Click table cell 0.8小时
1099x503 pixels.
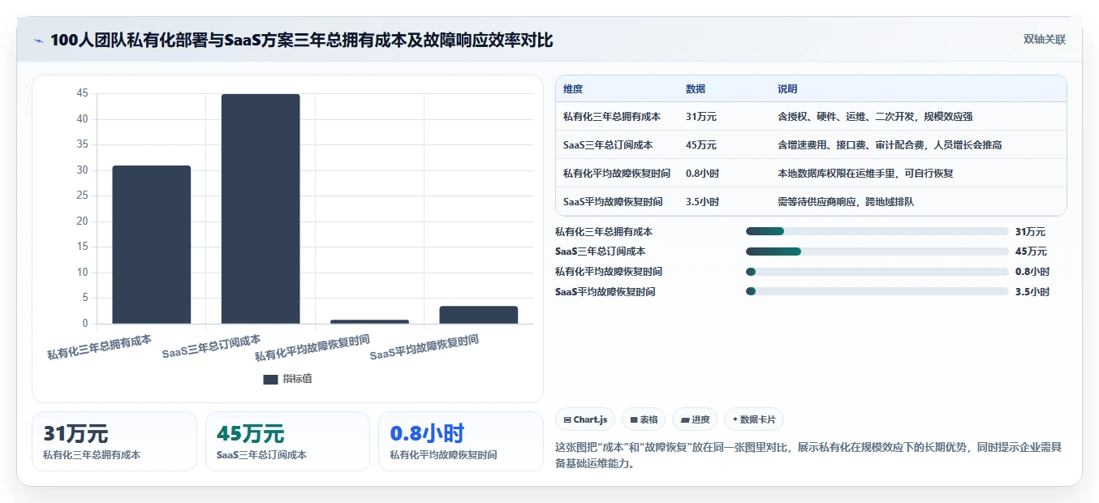pos(702,174)
